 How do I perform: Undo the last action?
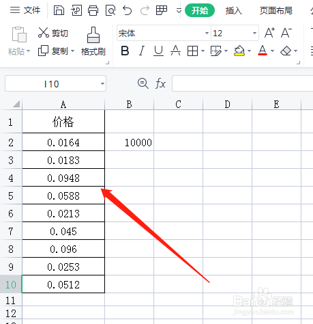128,10
